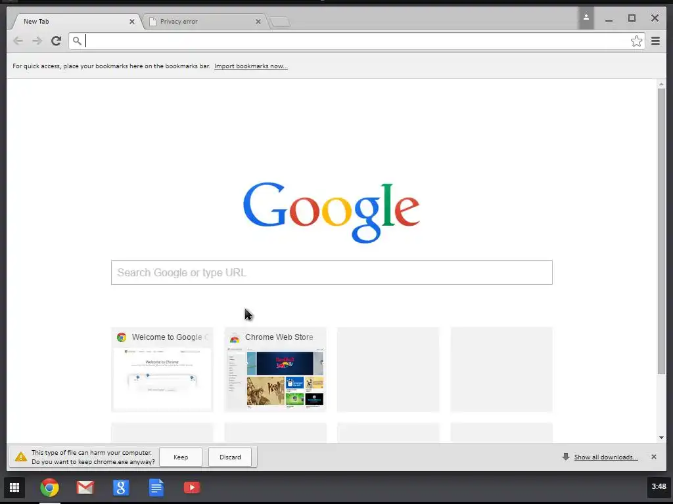
Task: Open the Chrome Web Store thumbnail
Action: tap(275, 369)
